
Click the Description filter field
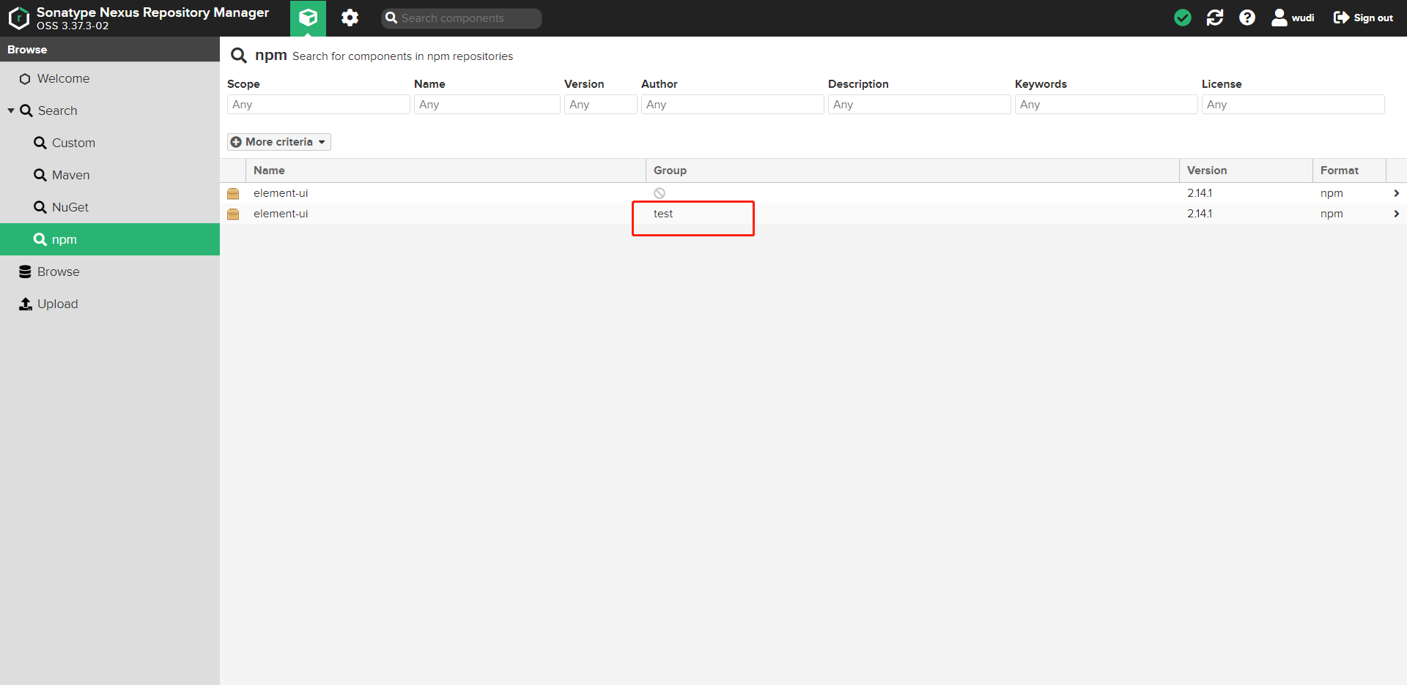coord(920,105)
